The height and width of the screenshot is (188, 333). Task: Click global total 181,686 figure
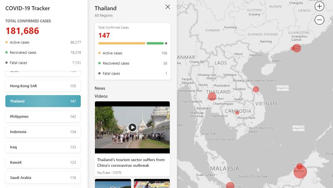click(22, 31)
